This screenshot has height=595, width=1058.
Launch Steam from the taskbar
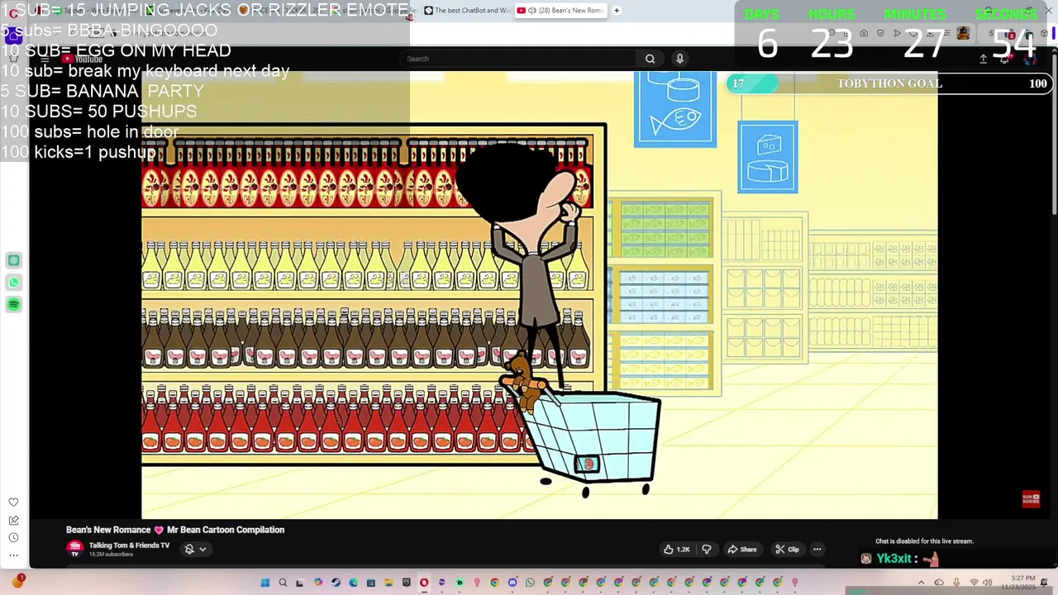[x=336, y=583]
